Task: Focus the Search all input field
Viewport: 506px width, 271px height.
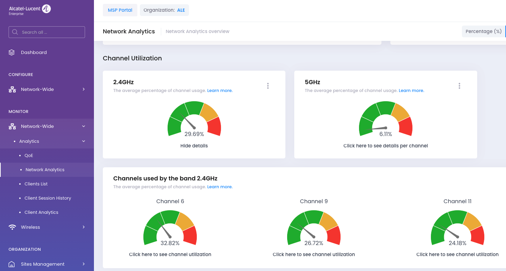Action: (x=47, y=32)
